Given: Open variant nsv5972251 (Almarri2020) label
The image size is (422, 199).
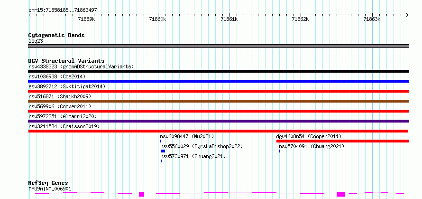Looking at the screenshot, I should (63, 116).
